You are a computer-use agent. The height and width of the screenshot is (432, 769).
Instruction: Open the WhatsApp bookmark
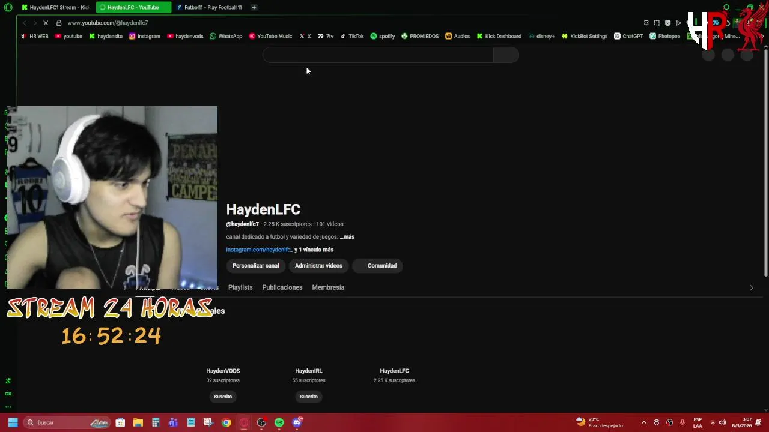[x=226, y=36]
